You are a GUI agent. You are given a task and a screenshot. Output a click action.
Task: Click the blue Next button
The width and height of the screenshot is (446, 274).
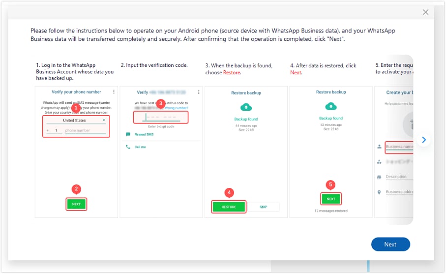point(390,244)
